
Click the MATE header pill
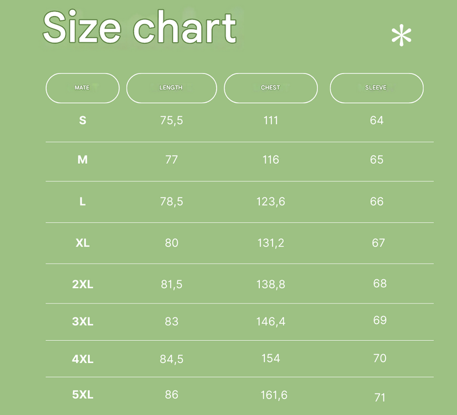[82, 88]
